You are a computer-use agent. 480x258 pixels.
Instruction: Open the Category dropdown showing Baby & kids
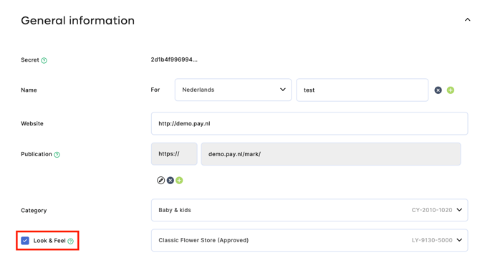(309, 210)
